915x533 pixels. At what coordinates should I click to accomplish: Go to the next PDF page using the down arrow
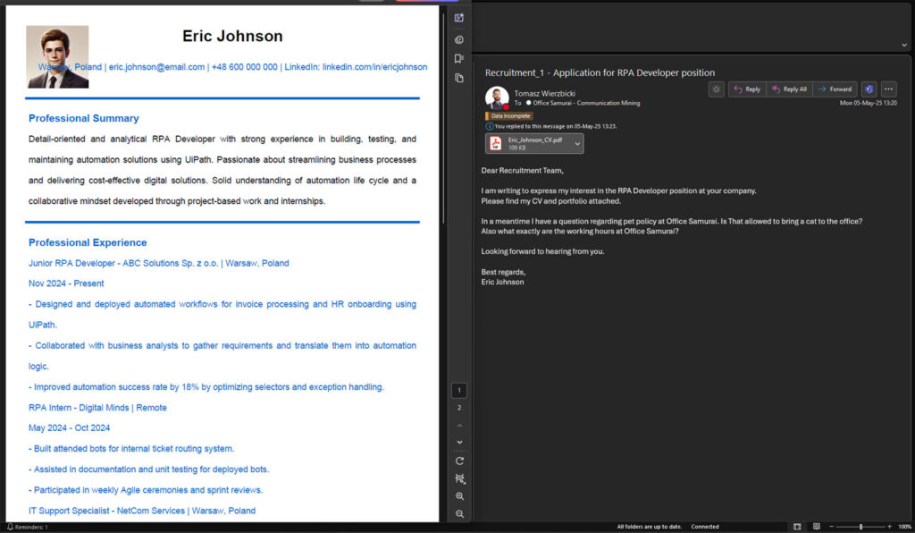coord(459,443)
